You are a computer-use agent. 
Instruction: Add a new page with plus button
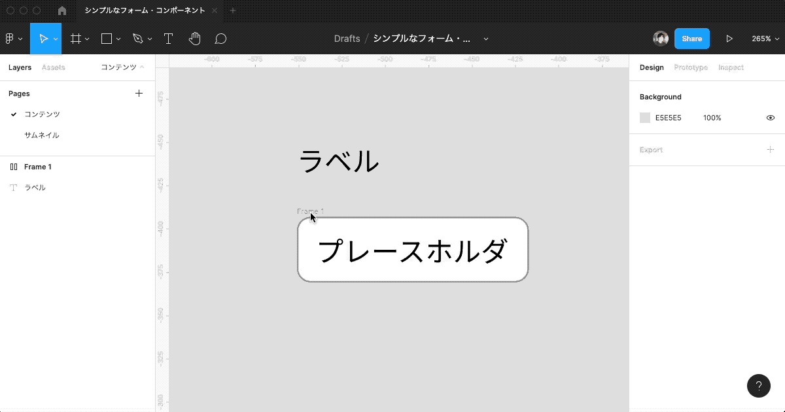[x=139, y=94]
